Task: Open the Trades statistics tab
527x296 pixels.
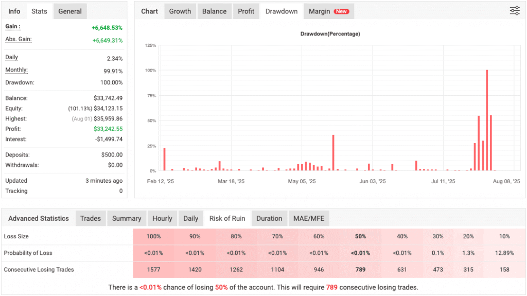Action: pyautogui.click(x=91, y=218)
